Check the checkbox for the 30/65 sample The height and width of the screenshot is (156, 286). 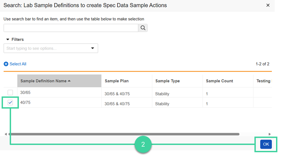pyautogui.click(x=10, y=92)
